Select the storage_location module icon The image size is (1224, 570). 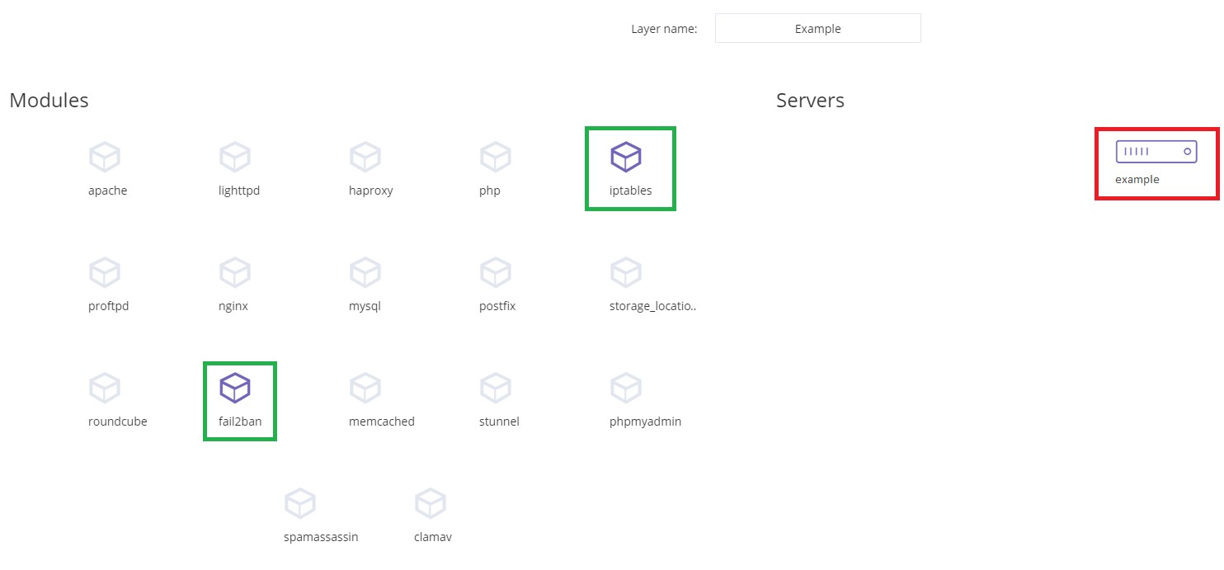[626, 272]
